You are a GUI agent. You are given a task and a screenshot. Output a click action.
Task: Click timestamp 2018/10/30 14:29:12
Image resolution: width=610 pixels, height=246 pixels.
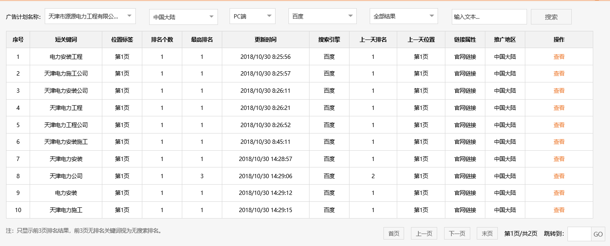tap(266, 193)
